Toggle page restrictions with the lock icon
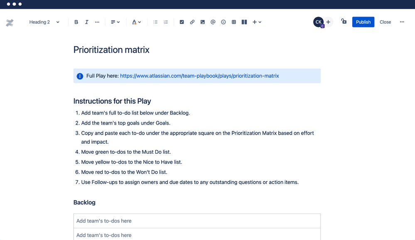Viewport: 415px width, 240px height. [x=344, y=22]
